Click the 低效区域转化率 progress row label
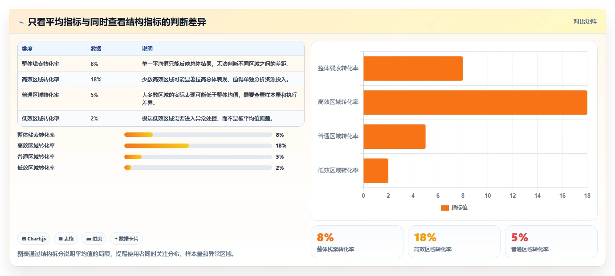The image size is (615, 276). [36, 168]
